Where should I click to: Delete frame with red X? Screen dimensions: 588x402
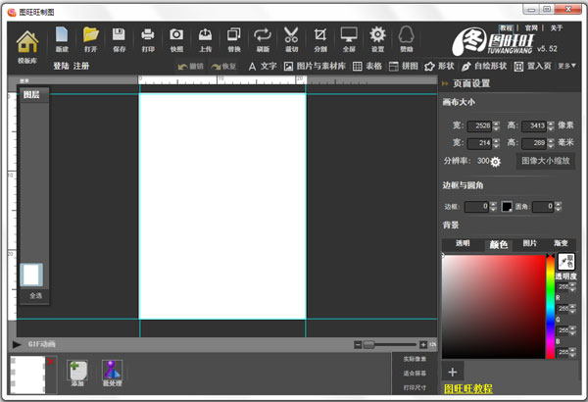(x=51, y=362)
